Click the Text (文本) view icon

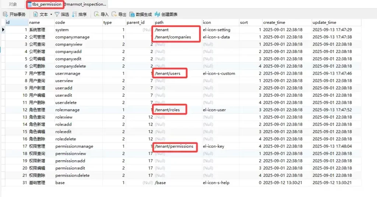tap(36, 14)
